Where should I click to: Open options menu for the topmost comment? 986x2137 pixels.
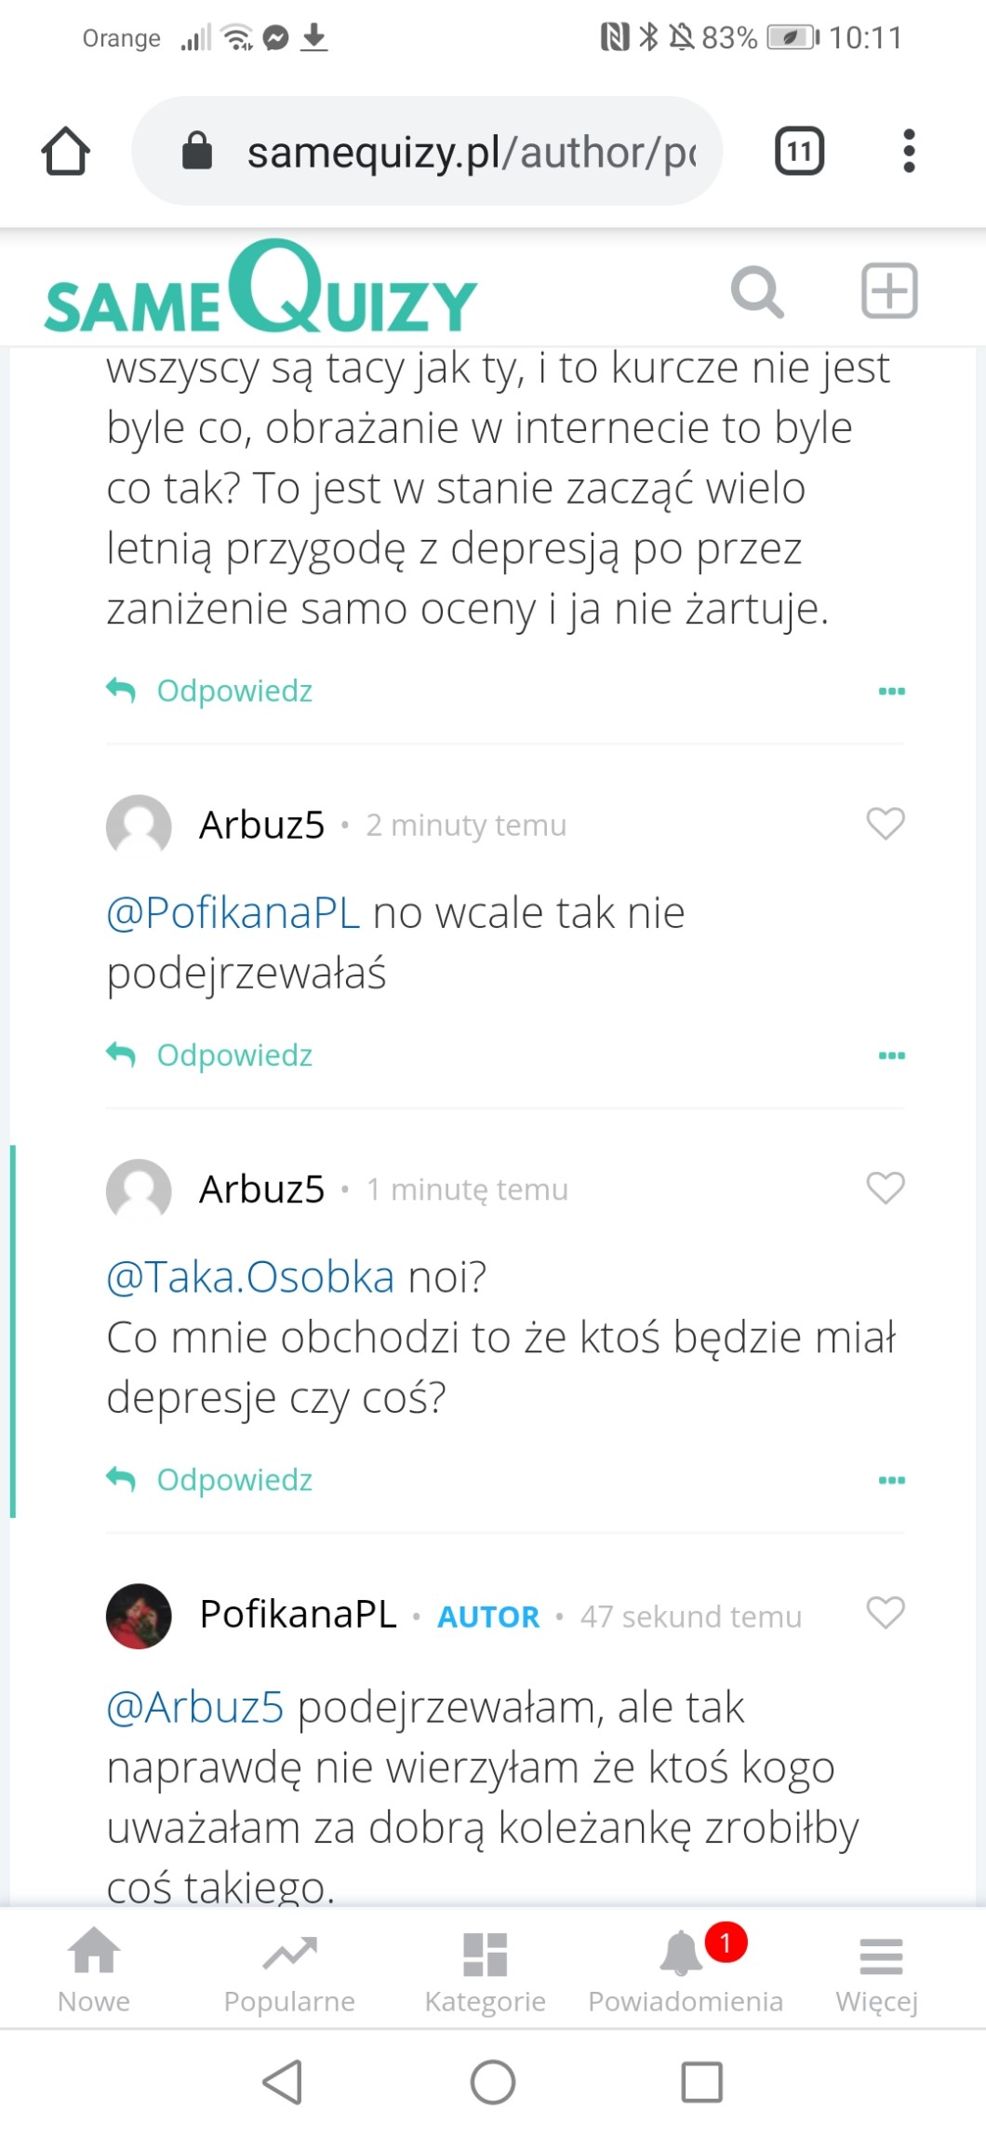point(891,692)
